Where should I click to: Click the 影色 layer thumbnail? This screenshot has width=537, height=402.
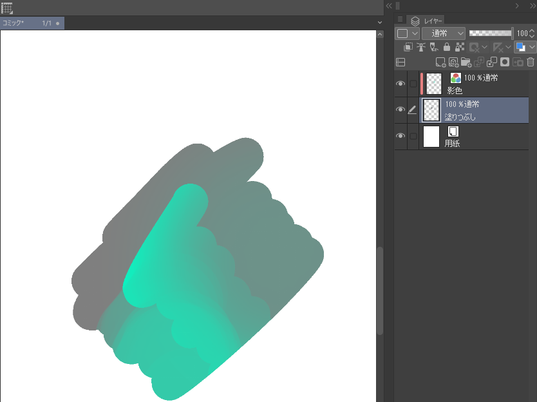[433, 84]
